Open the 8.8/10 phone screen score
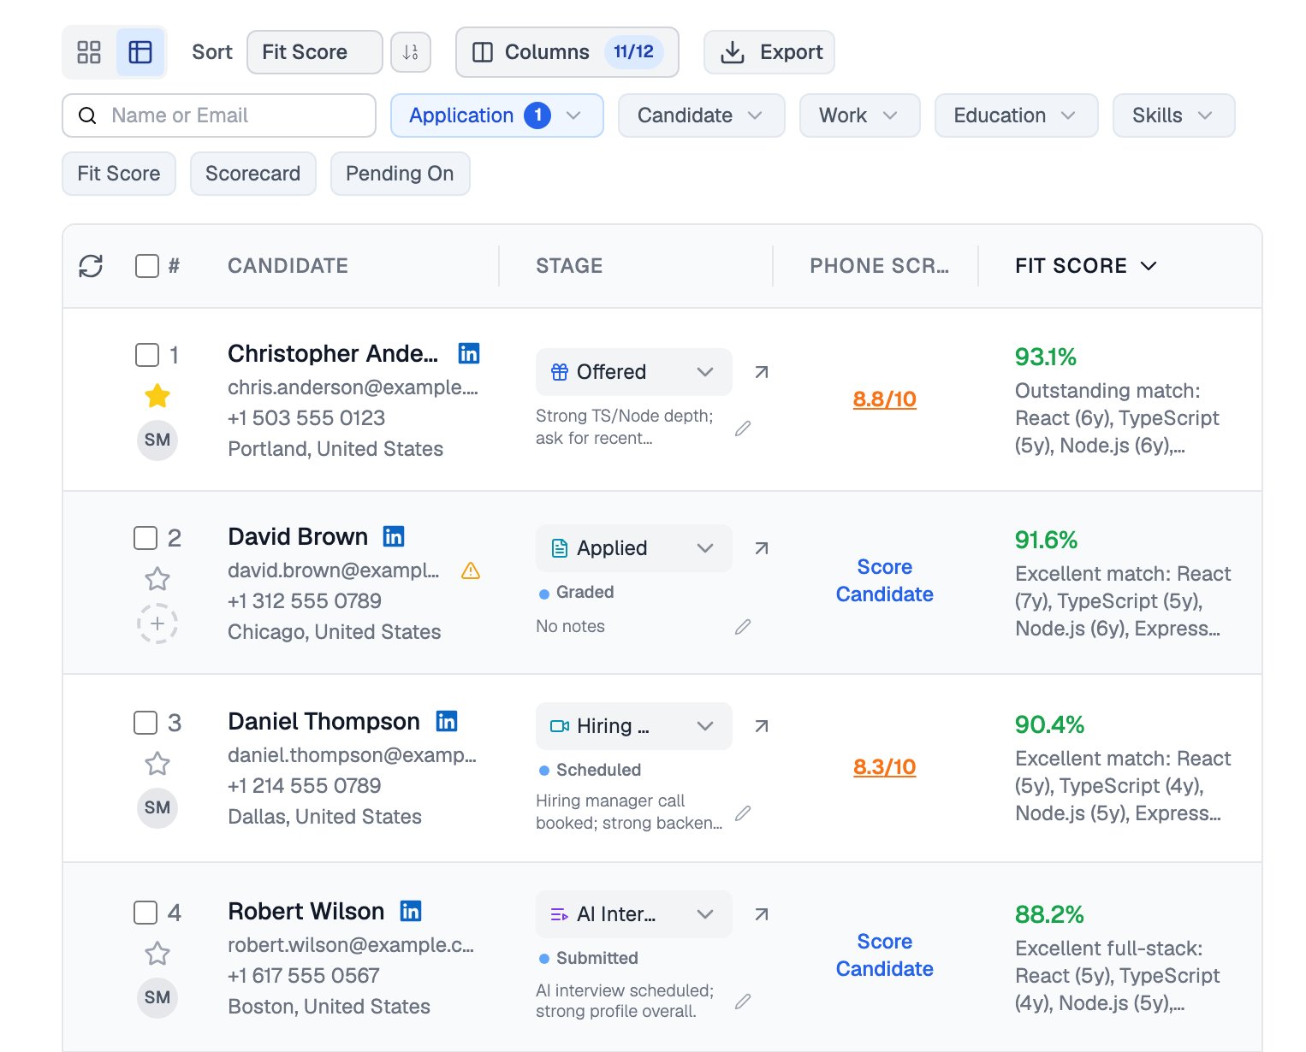Viewport: 1306px width, 1052px height. tap(885, 399)
